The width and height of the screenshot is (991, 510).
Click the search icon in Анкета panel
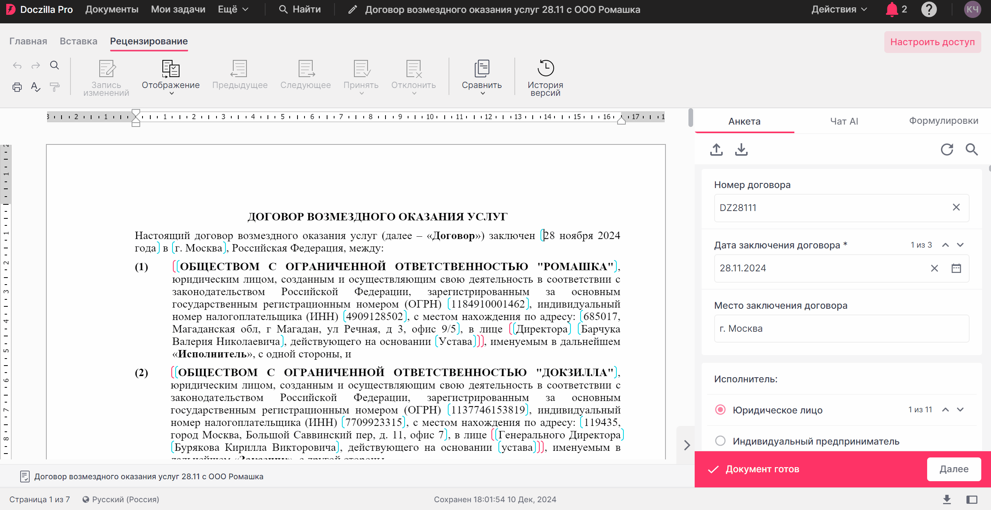[x=972, y=149]
